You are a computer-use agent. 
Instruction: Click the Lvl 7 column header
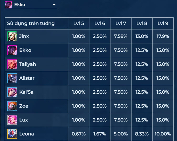121,23
